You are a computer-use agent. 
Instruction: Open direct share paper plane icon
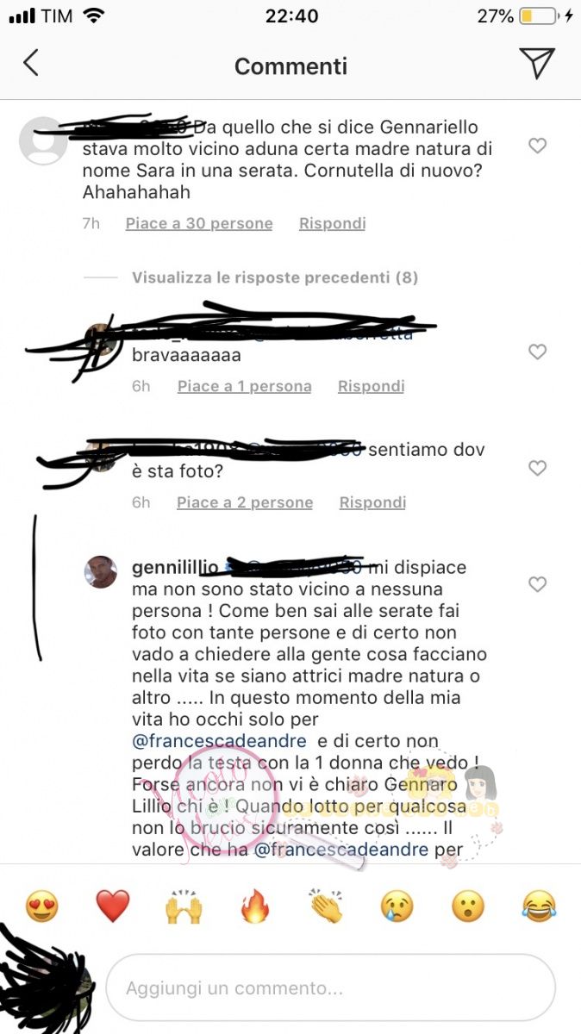click(536, 63)
